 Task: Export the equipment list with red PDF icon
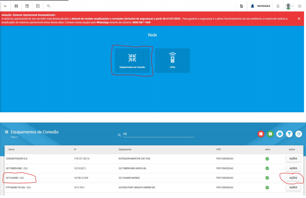[261, 133]
